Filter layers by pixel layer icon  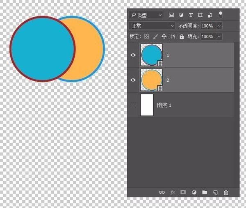pyautogui.click(x=171, y=15)
